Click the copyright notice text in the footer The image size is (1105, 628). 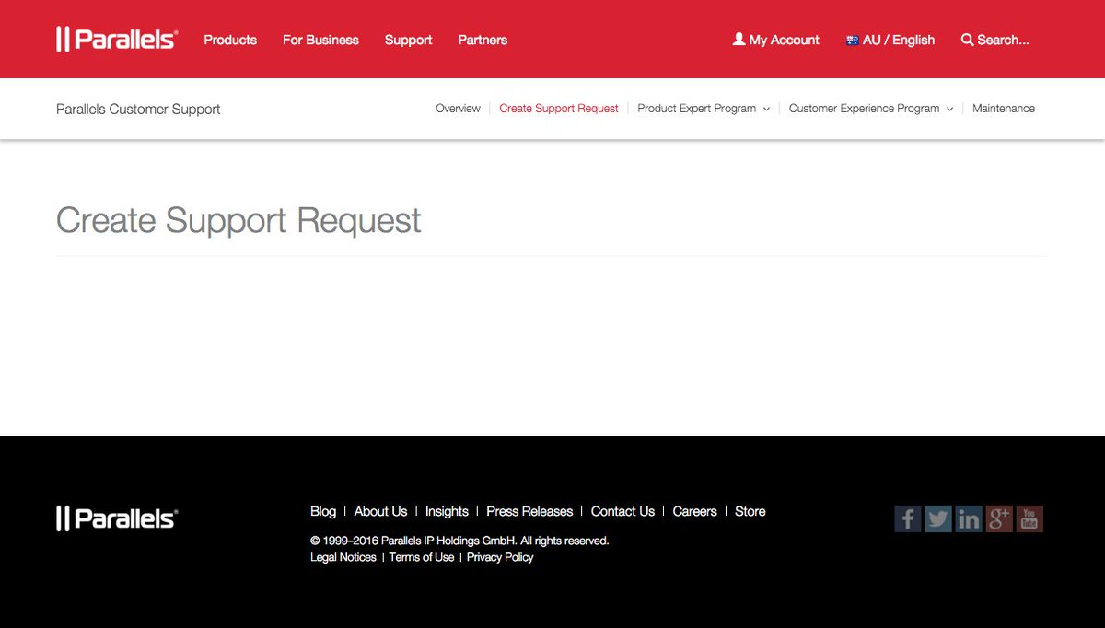pyautogui.click(x=459, y=541)
